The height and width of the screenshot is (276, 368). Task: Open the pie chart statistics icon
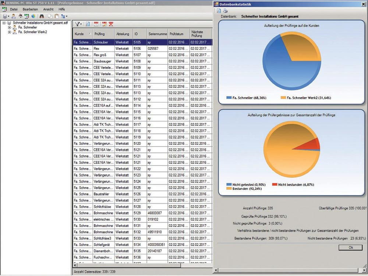coord(33,16)
